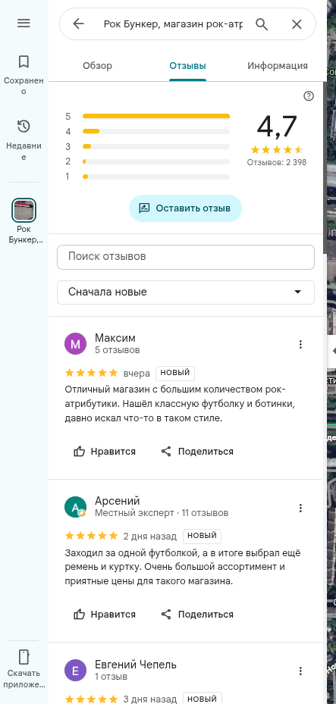Screen dimensions: 336x704
Task: Open Recent history icon
Action: (x=24, y=127)
